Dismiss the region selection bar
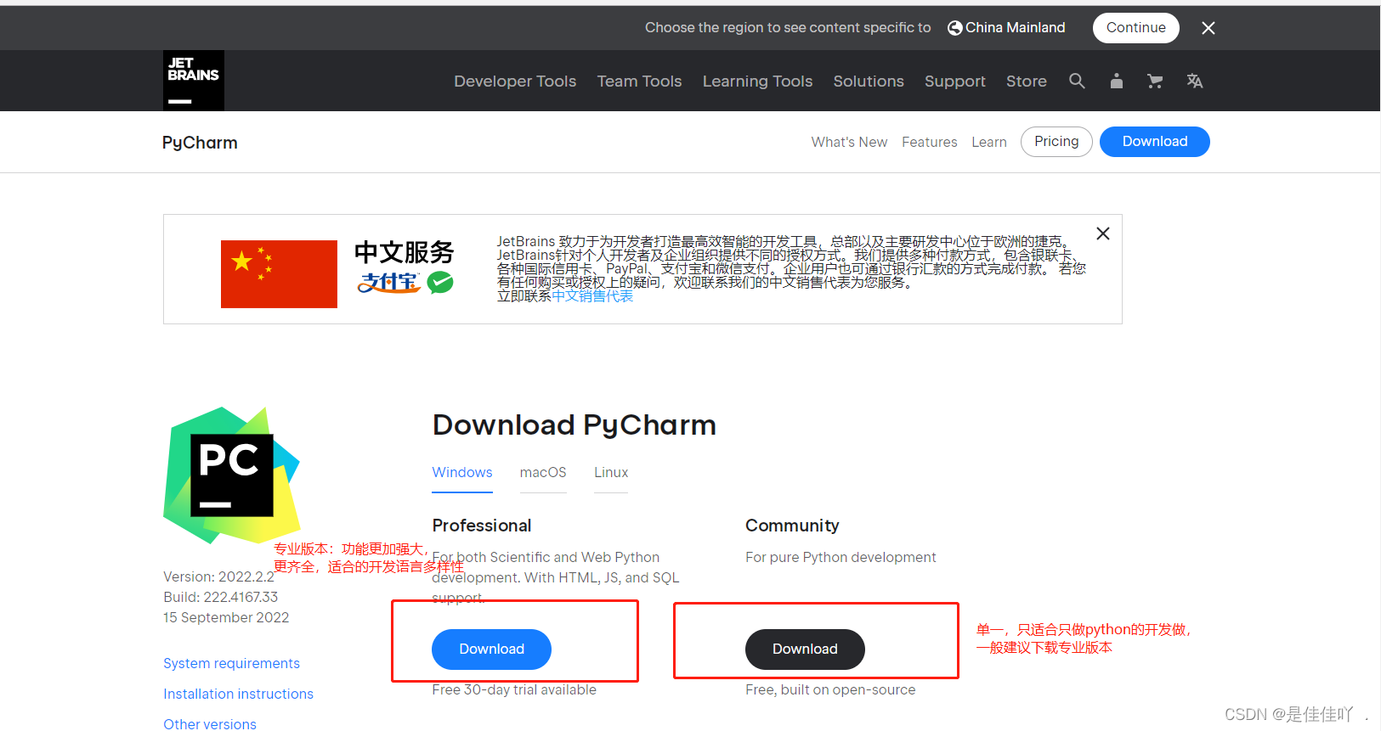This screenshot has width=1381, height=731. point(1208,28)
